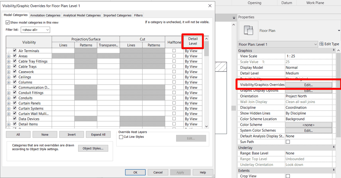Open the Floor Plan: Level 1 dropdown

(x=278, y=44)
